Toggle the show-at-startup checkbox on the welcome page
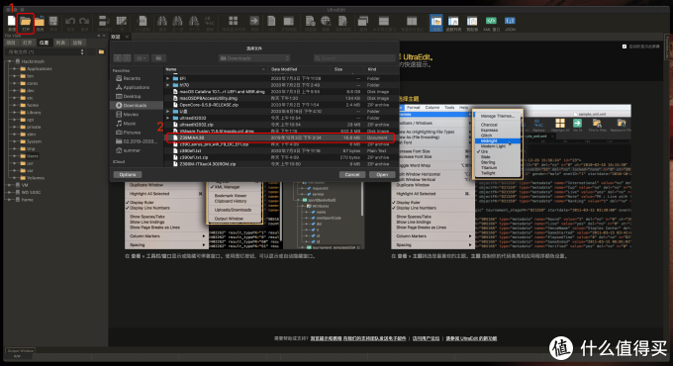 (625, 46)
